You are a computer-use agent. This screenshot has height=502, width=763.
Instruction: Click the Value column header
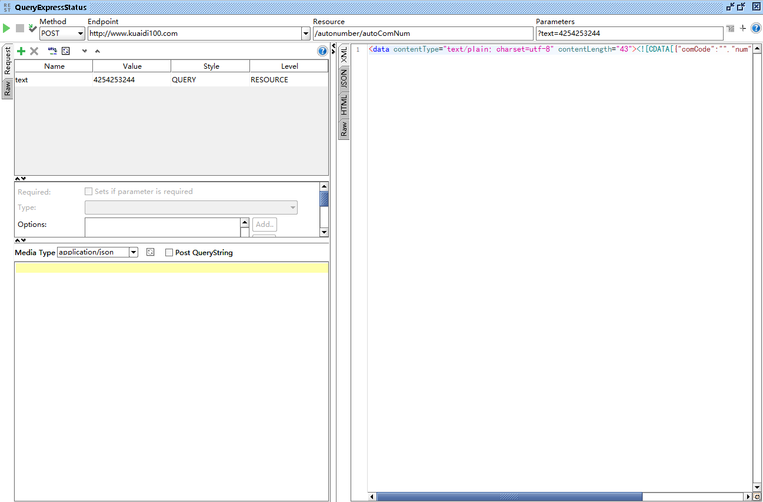click(x=132, y=66)
